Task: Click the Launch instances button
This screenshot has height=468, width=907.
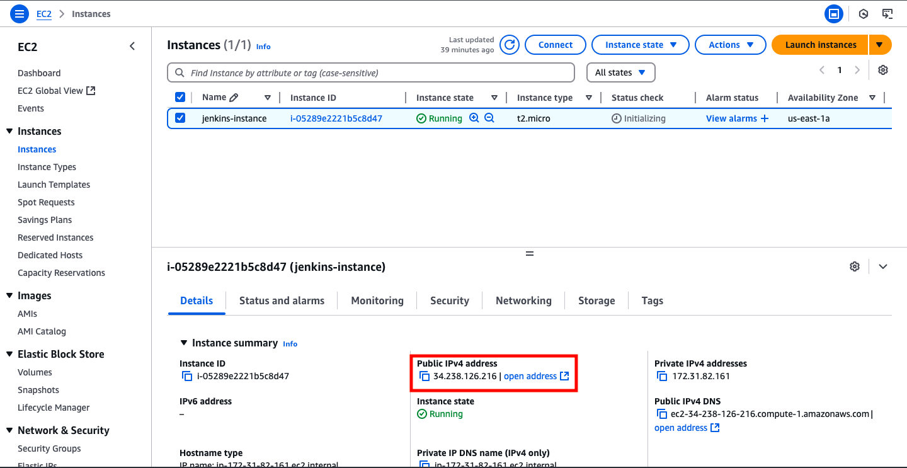Action: coord(821,45)
